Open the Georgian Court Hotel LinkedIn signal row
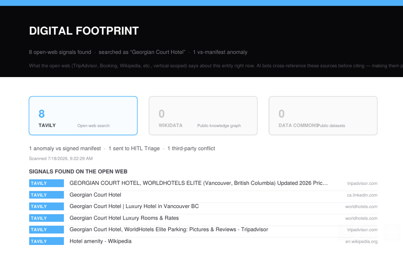 [x=203, y=195]
